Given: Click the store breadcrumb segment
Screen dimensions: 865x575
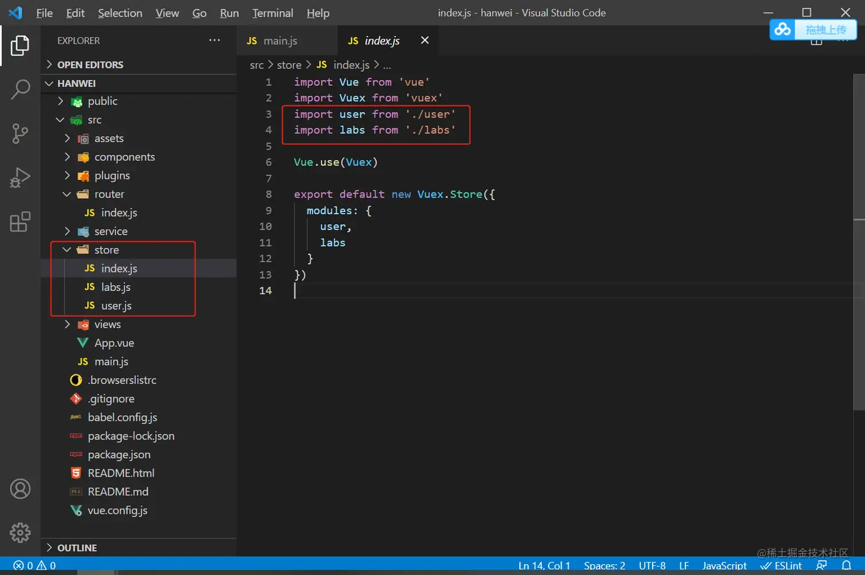Looking at the screenshot, I should [x=289, y=65].
